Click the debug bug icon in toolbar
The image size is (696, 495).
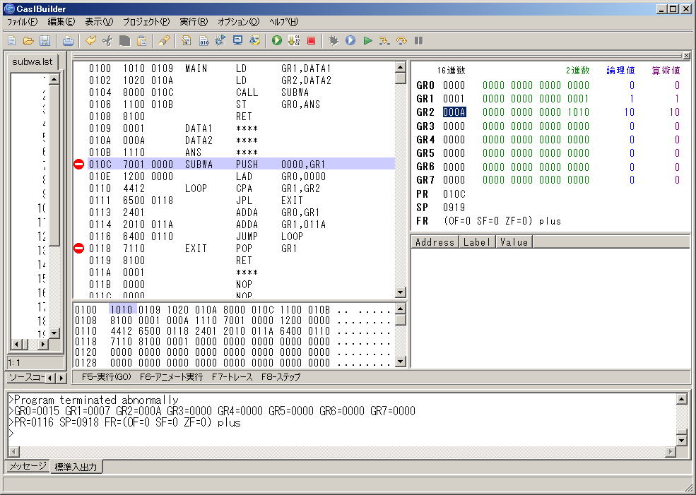click(x=334, y=41)
